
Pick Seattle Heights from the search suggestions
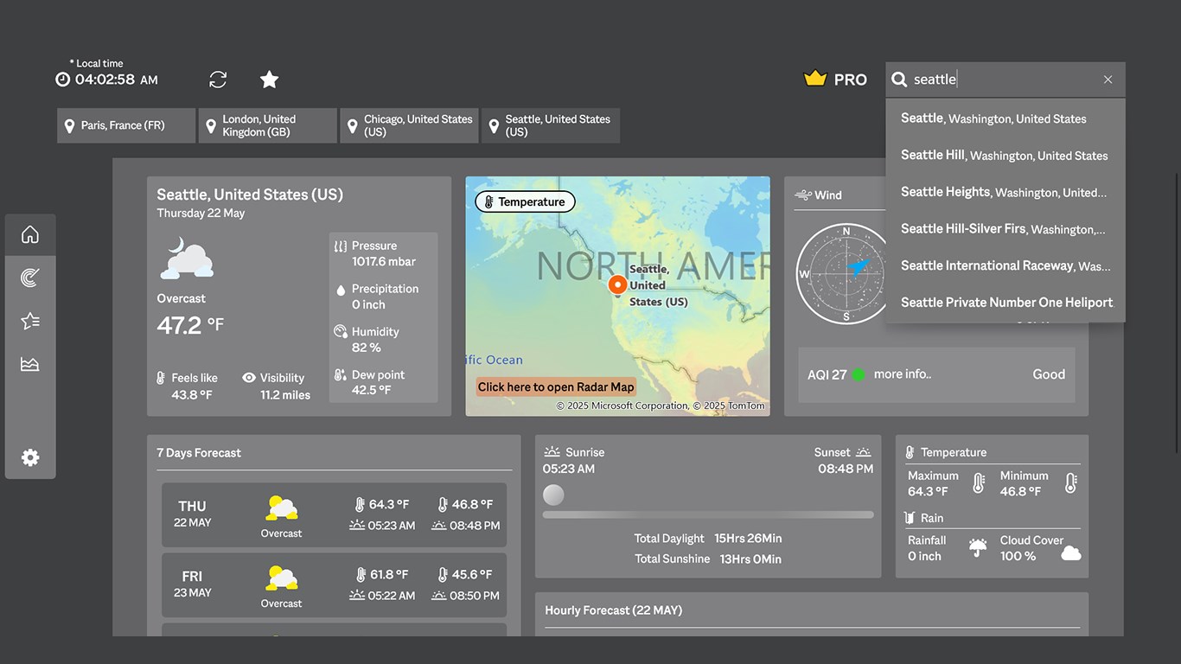(1003, 192)
